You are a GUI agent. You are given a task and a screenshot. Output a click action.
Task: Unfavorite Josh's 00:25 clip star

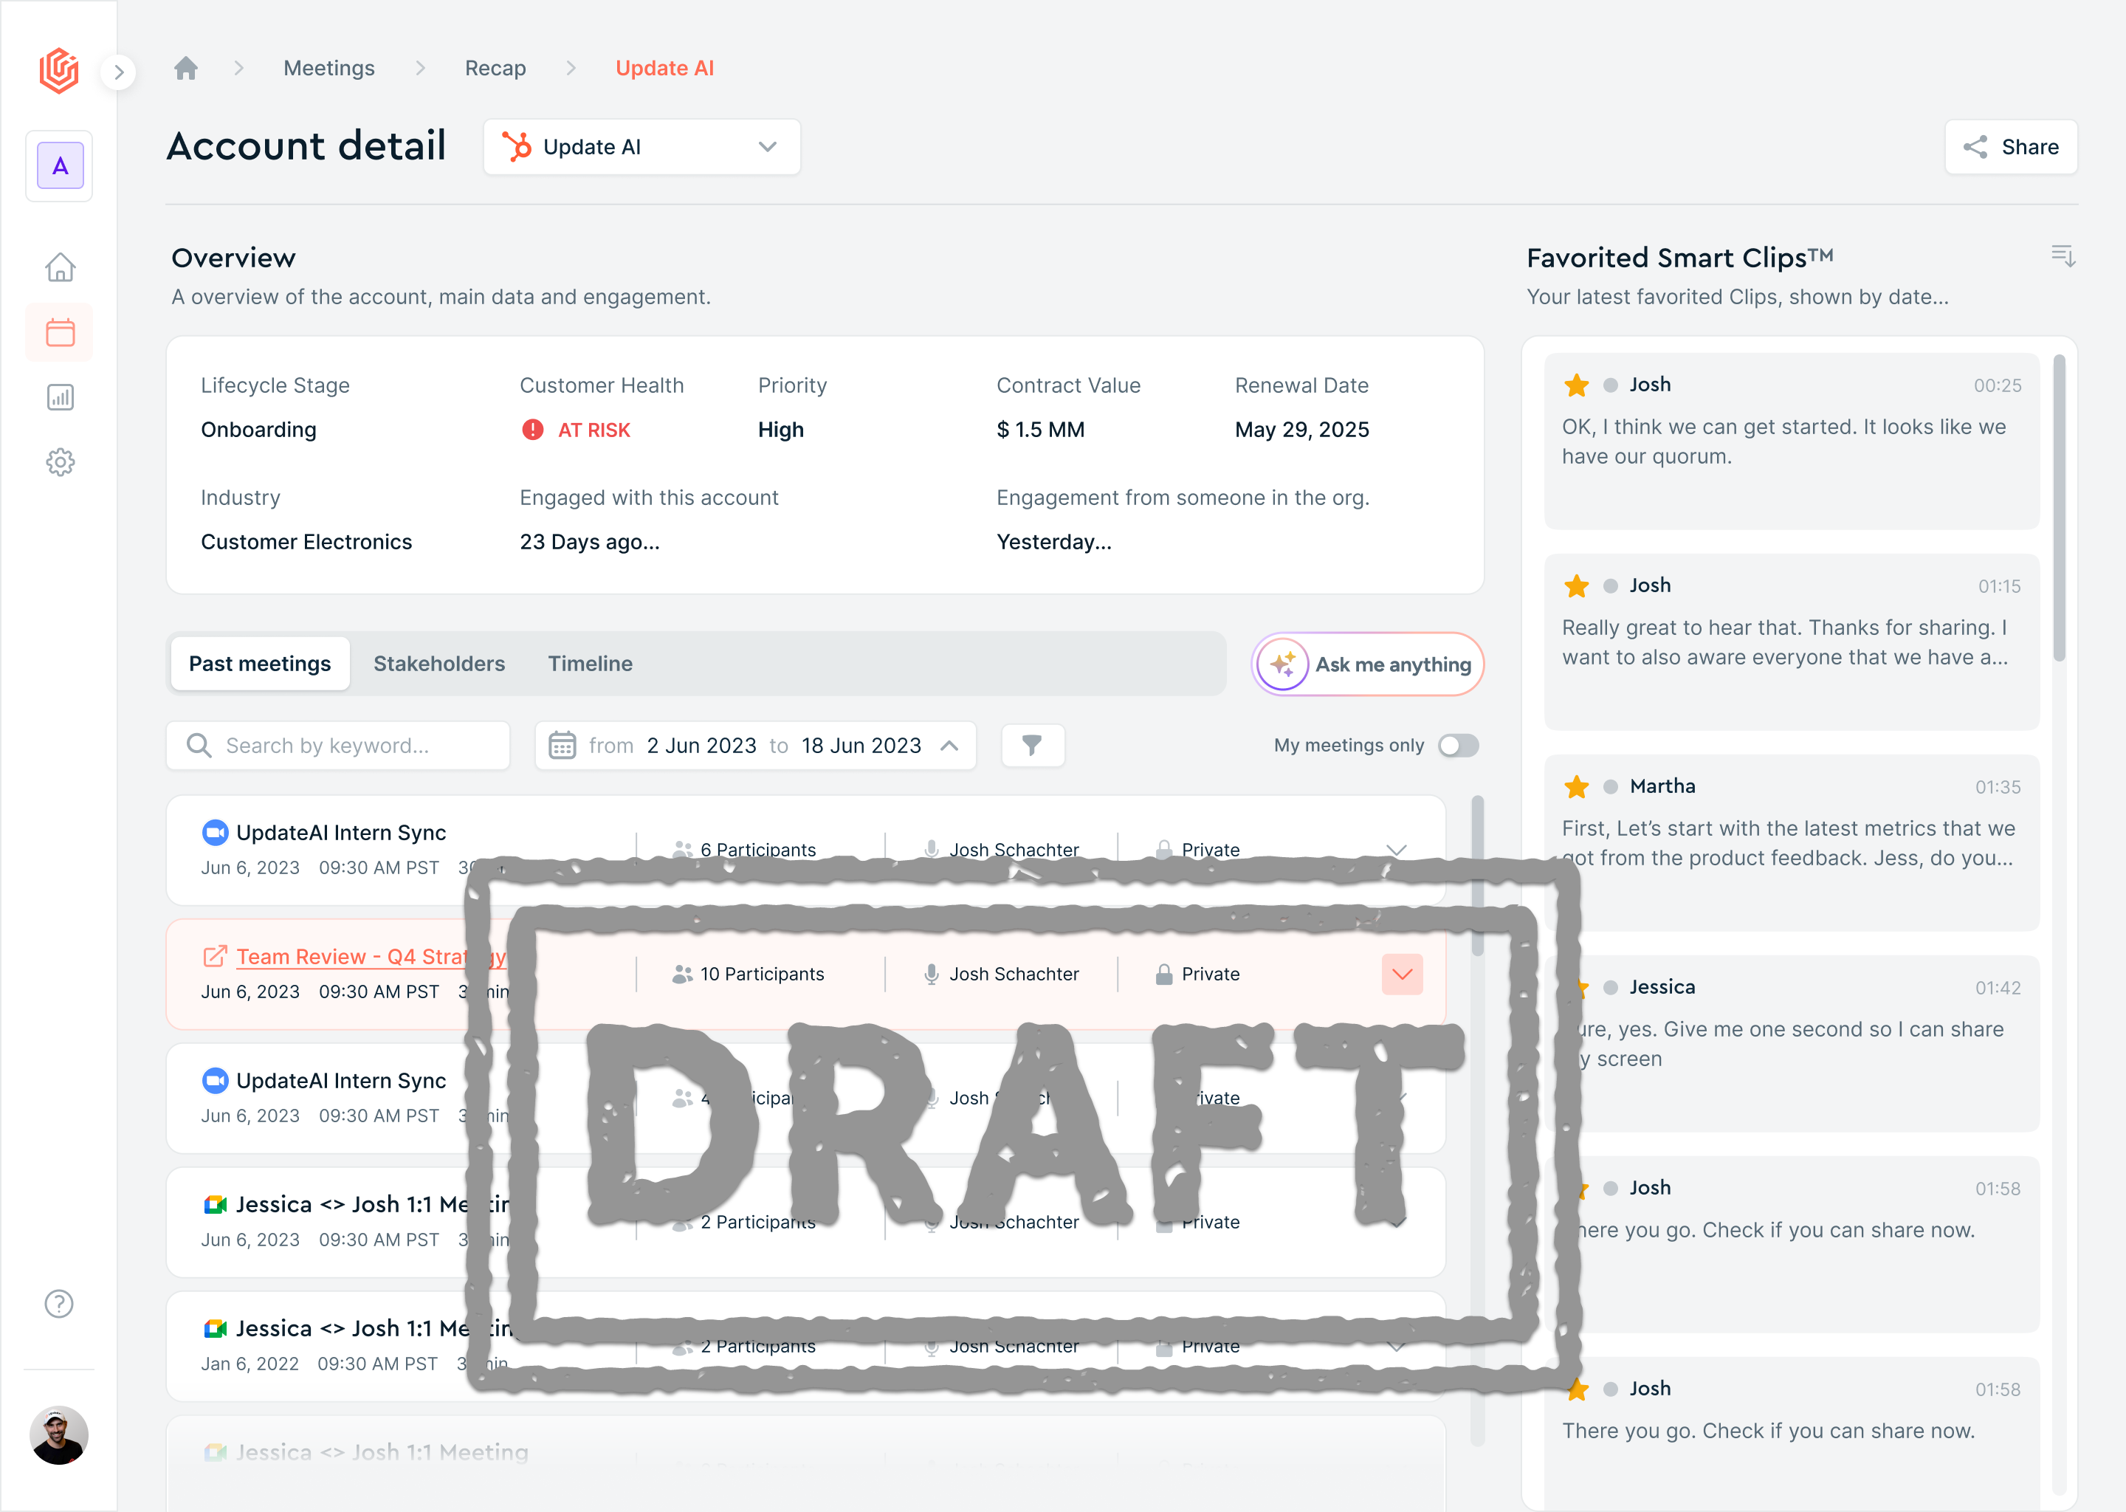(x=1576, y=385)
